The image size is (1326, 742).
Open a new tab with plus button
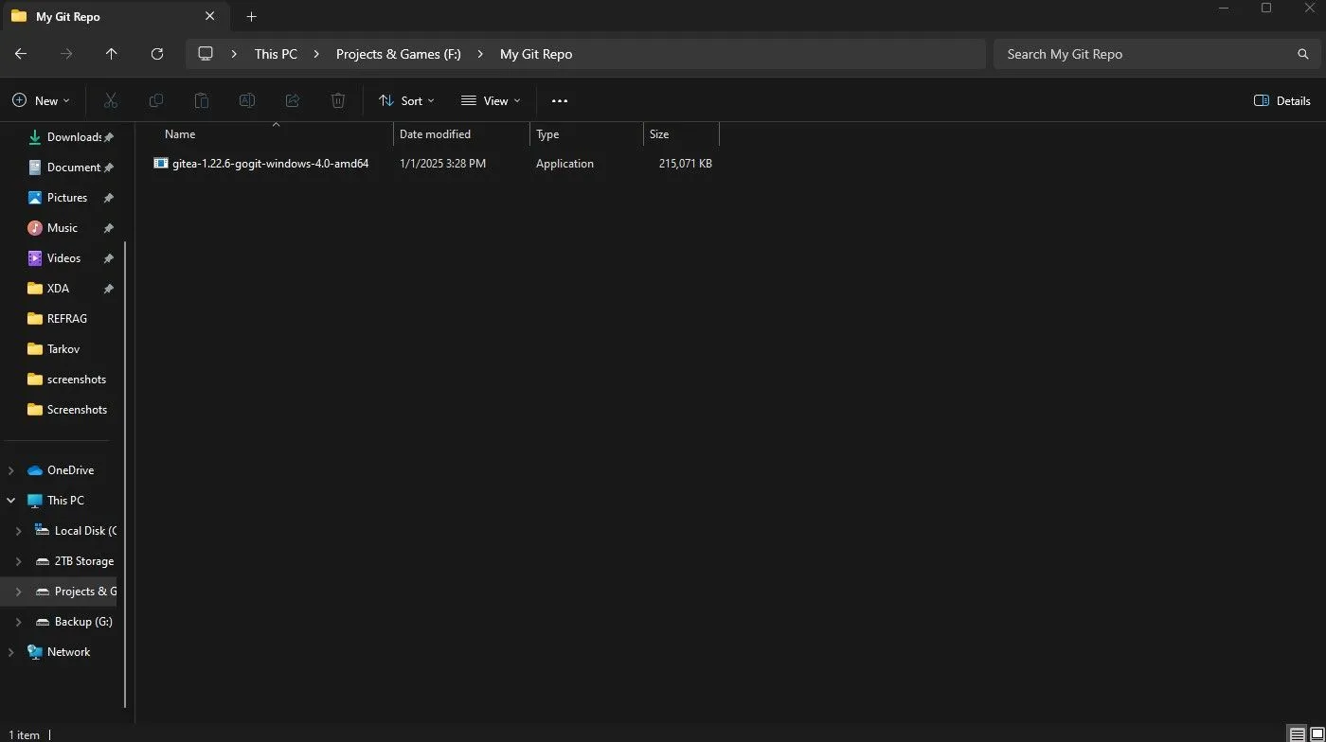point(251,17)
